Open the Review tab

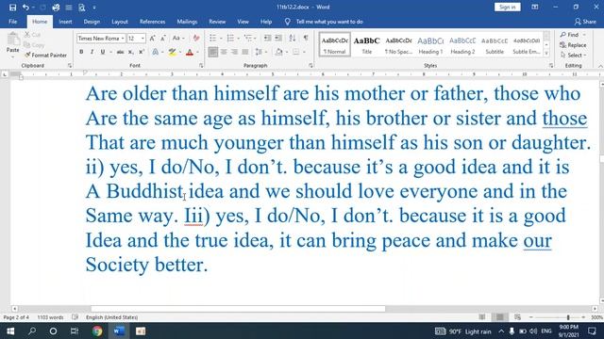click(x=217, y=22)
